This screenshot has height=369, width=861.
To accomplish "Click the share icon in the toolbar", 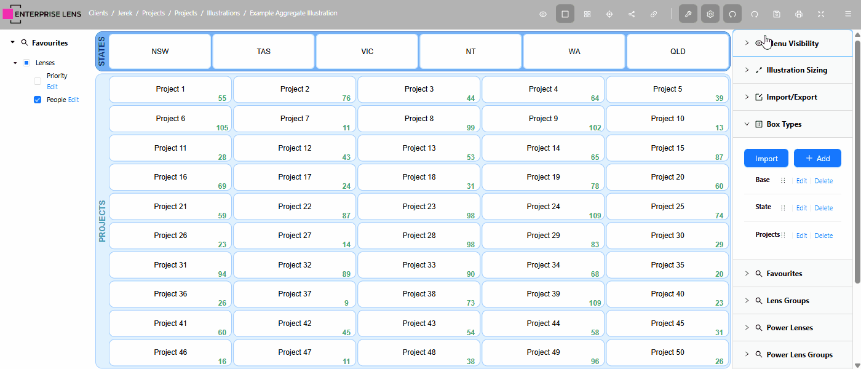I will (x=632, y=14).
